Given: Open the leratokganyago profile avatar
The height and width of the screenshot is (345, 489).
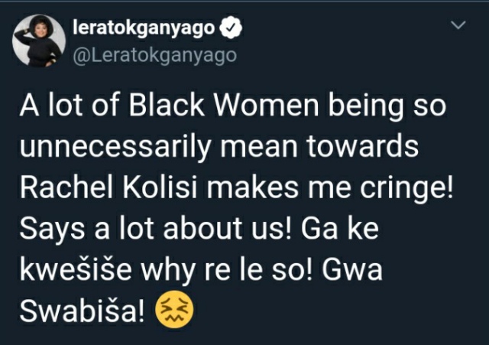Looking at the screenshot, I should (39, 41).
